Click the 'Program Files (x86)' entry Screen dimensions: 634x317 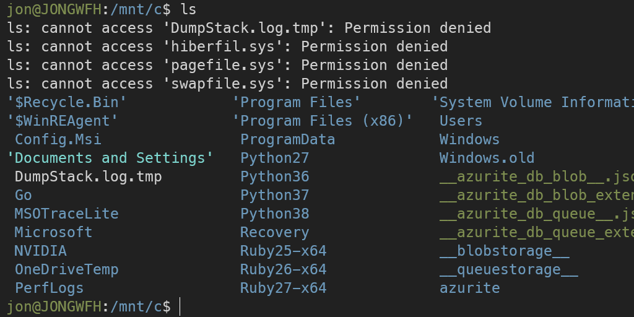pos(322,121)
